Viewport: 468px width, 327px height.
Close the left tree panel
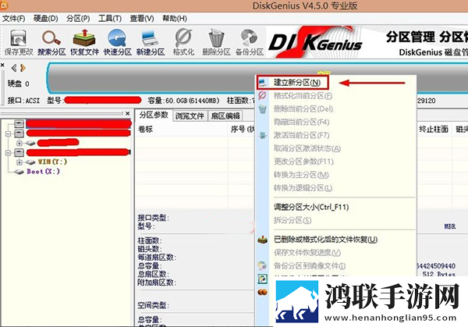point(128,113)
